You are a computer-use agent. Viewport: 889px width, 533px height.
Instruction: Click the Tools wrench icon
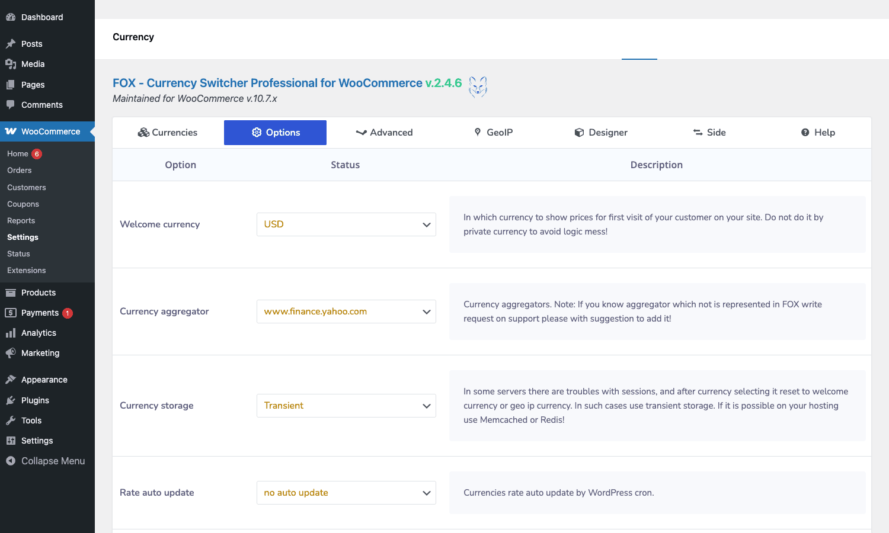(x=11, y=420)
